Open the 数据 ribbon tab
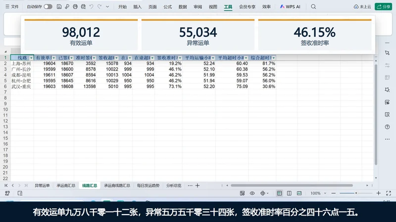This screenshot has width=396, height=222. pos(183,7)
